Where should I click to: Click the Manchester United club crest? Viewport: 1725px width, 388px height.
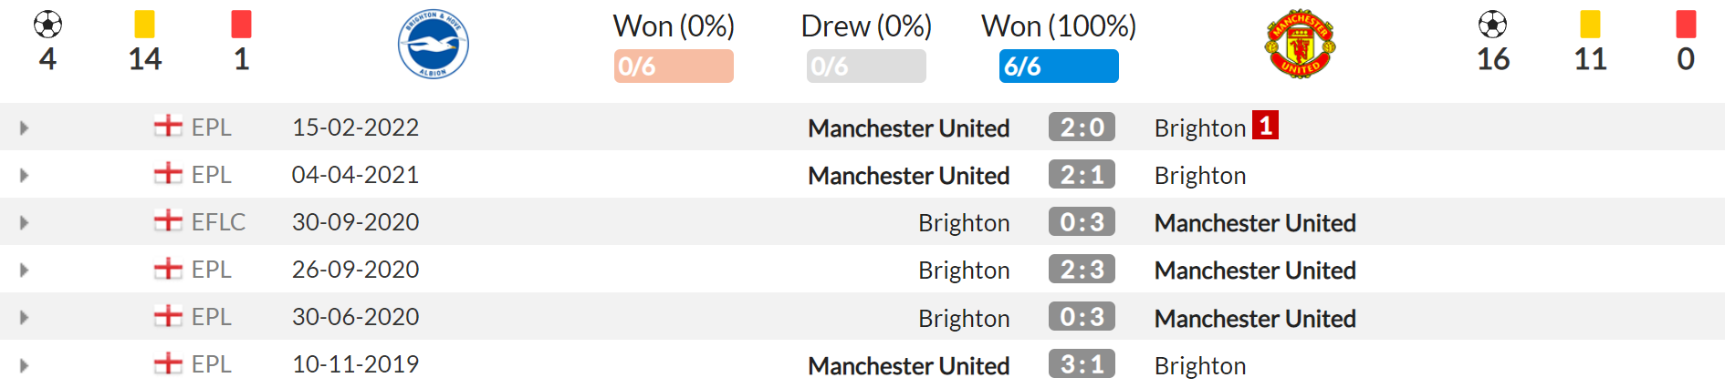(x=1301, y=45)
